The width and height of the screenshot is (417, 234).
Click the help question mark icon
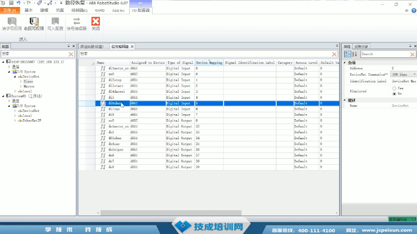(x=414, y=11)
